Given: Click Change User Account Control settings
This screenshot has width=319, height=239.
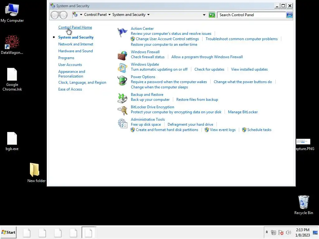Looking at the screenshot, I should pyautogui.click(x=167, y=39).
